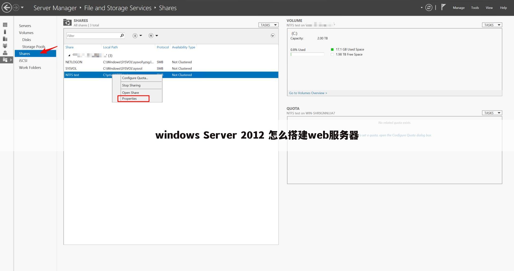Open the TASKS dropdown in the VOLUME panel
The width and height of the screenshot is (514, 271).
(x=492, y=25)
